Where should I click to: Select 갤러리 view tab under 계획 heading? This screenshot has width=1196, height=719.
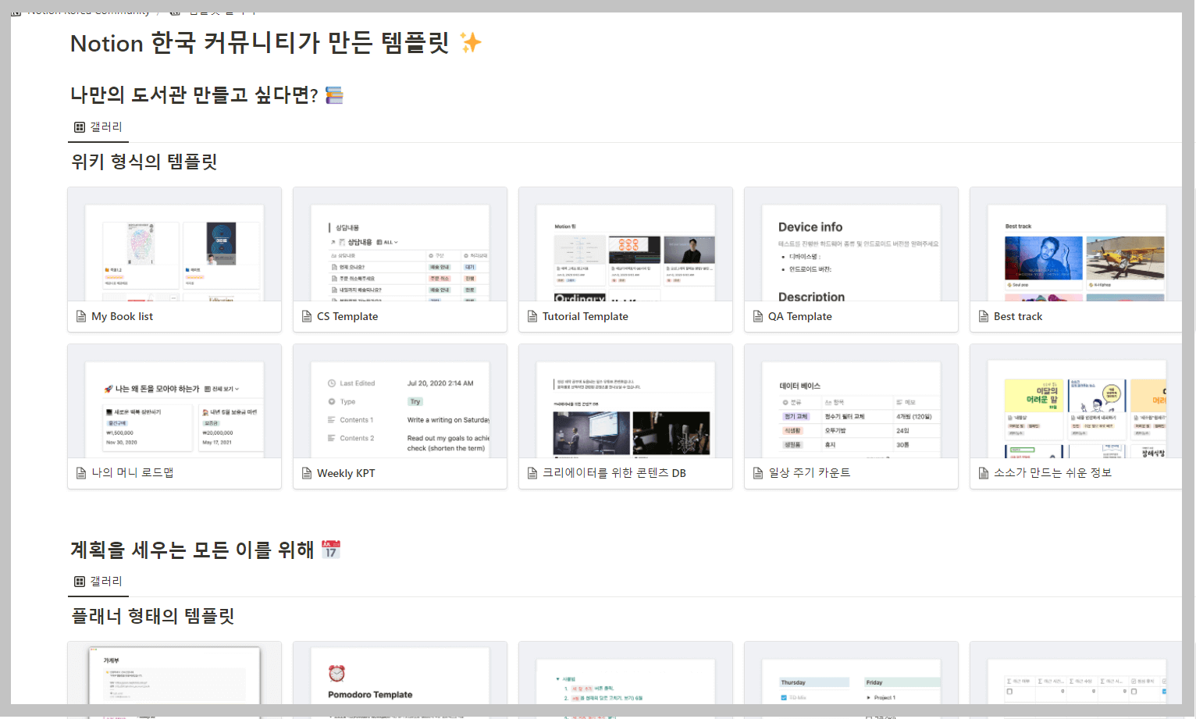point(98,582)
